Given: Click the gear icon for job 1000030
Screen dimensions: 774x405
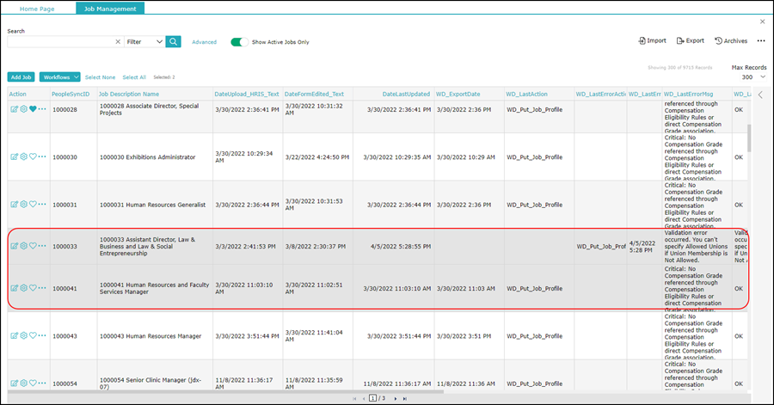Looking at the screenshot, I should point(24,156).
